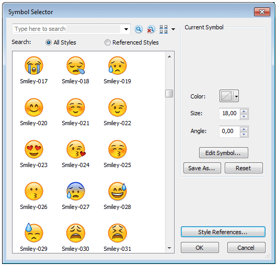Choose the Smiley-026 kissing symbol
Screen dimensions: 277x265
34,191
